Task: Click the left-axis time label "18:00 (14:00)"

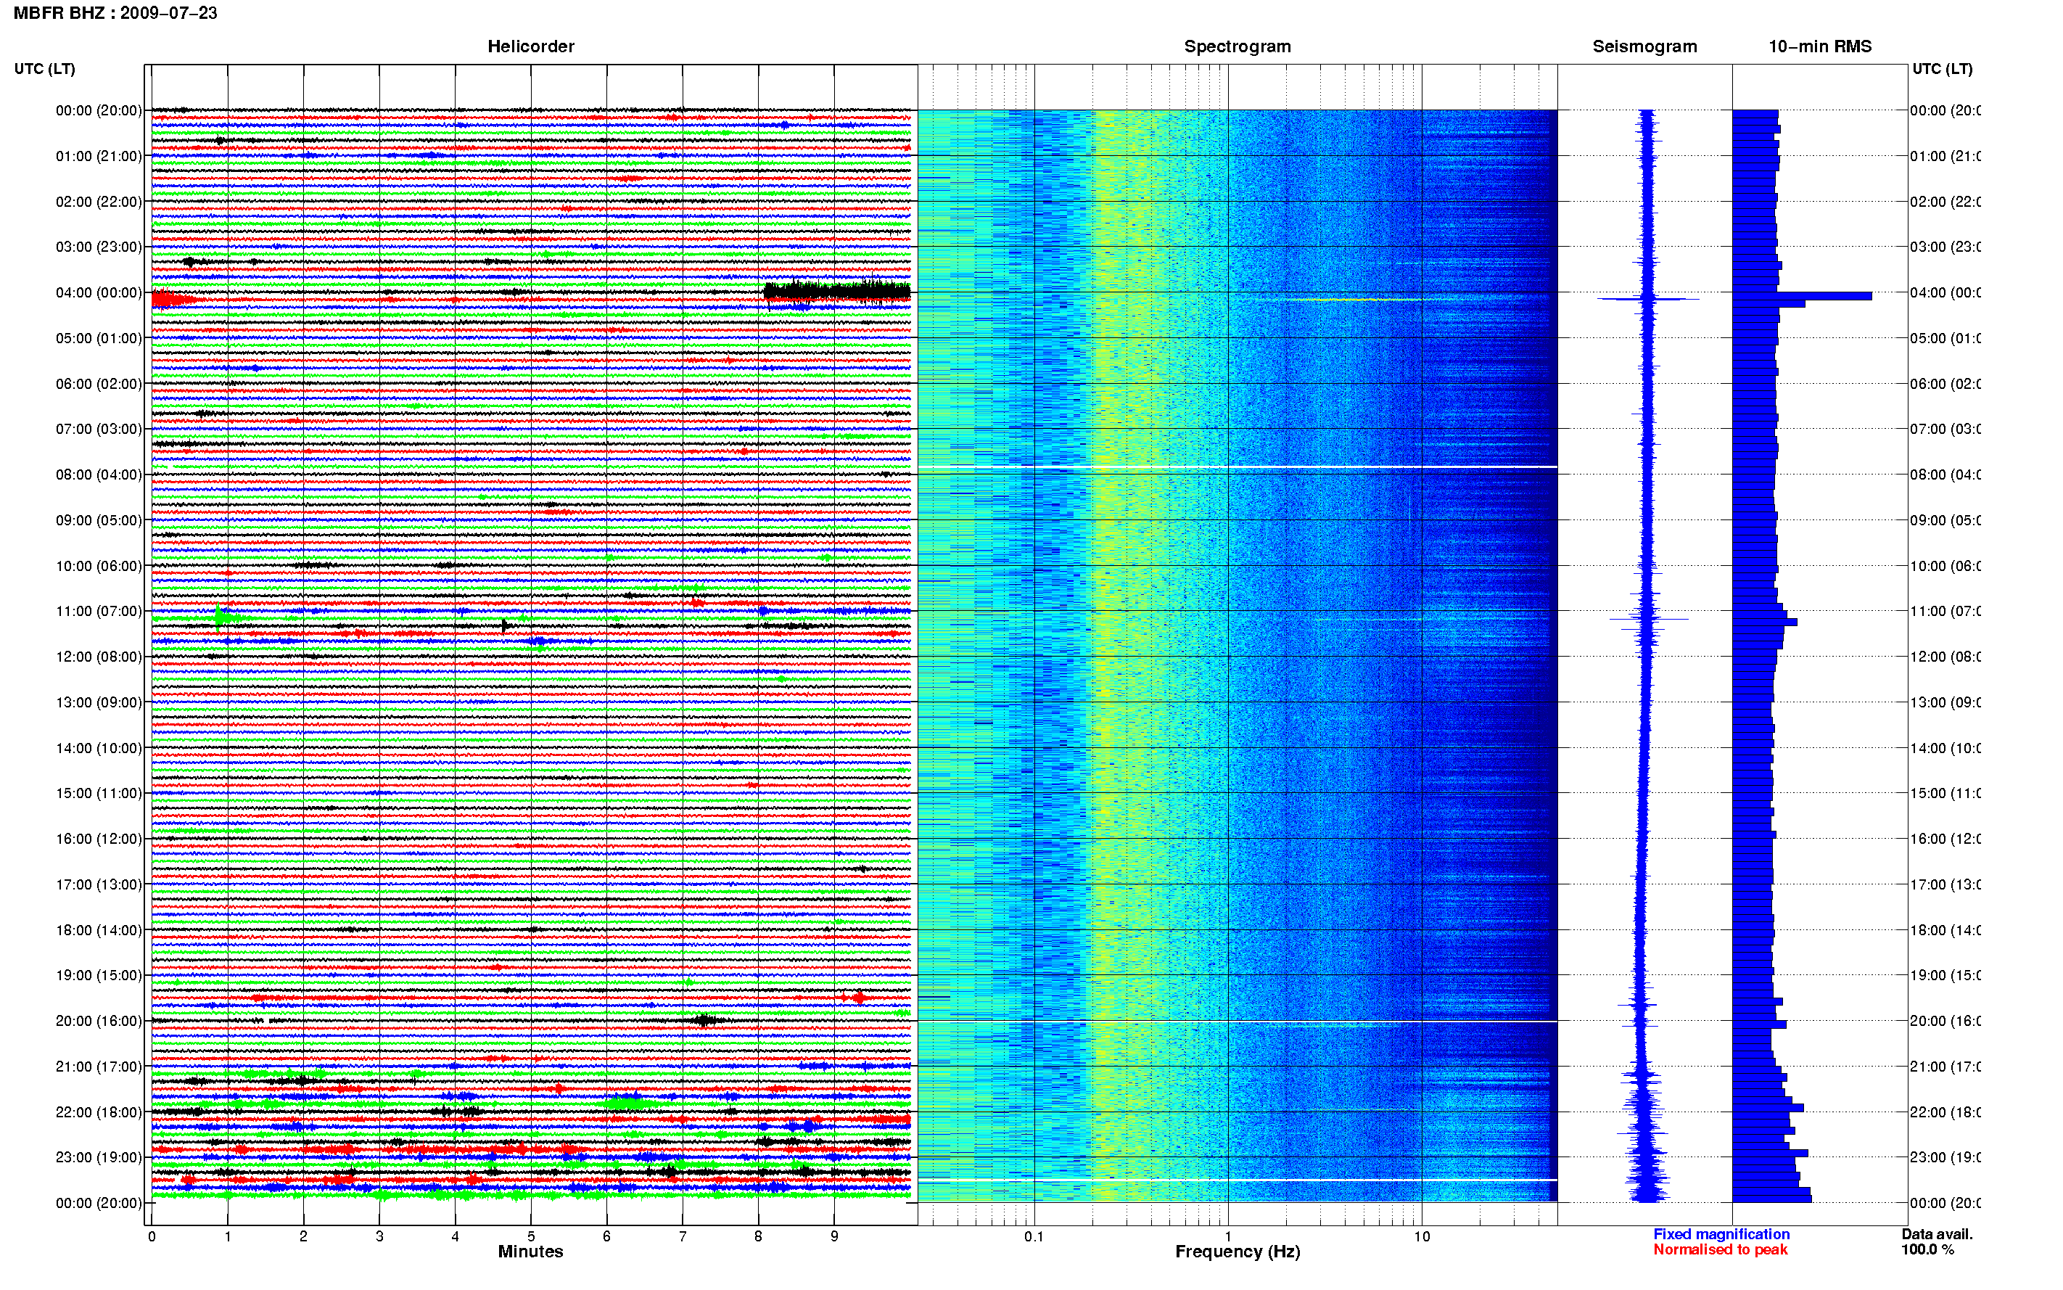Action: click(99, 930)
